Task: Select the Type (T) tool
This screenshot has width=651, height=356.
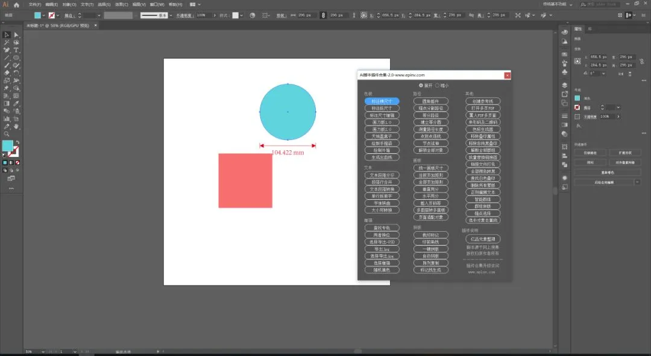Action: coord(16,50)
